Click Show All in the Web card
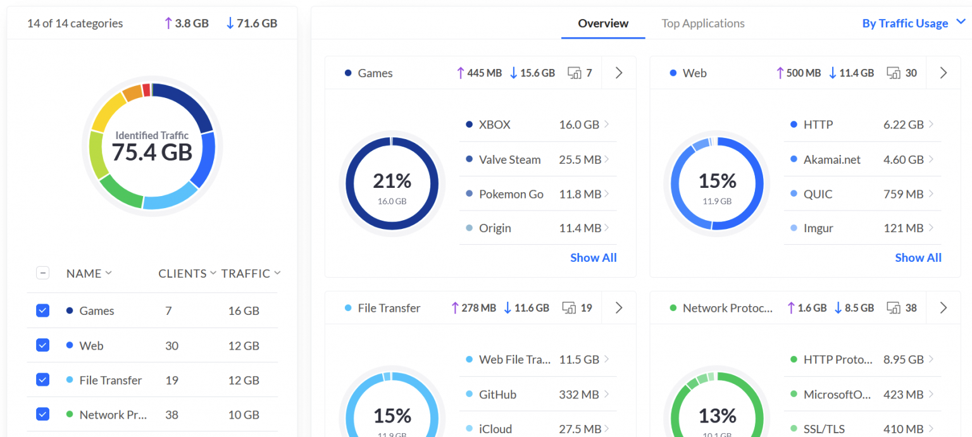The width and height of the screenshot is (972, 437). click(918, 257)
